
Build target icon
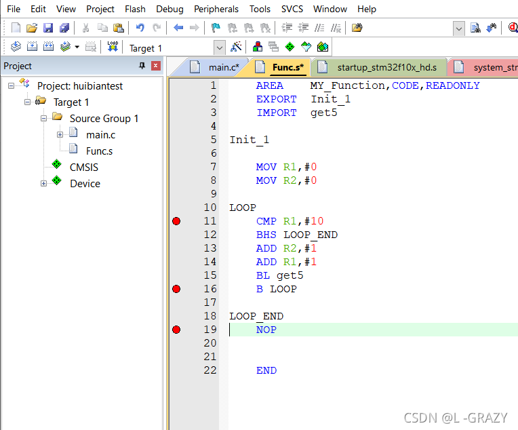tap(32, 47)
